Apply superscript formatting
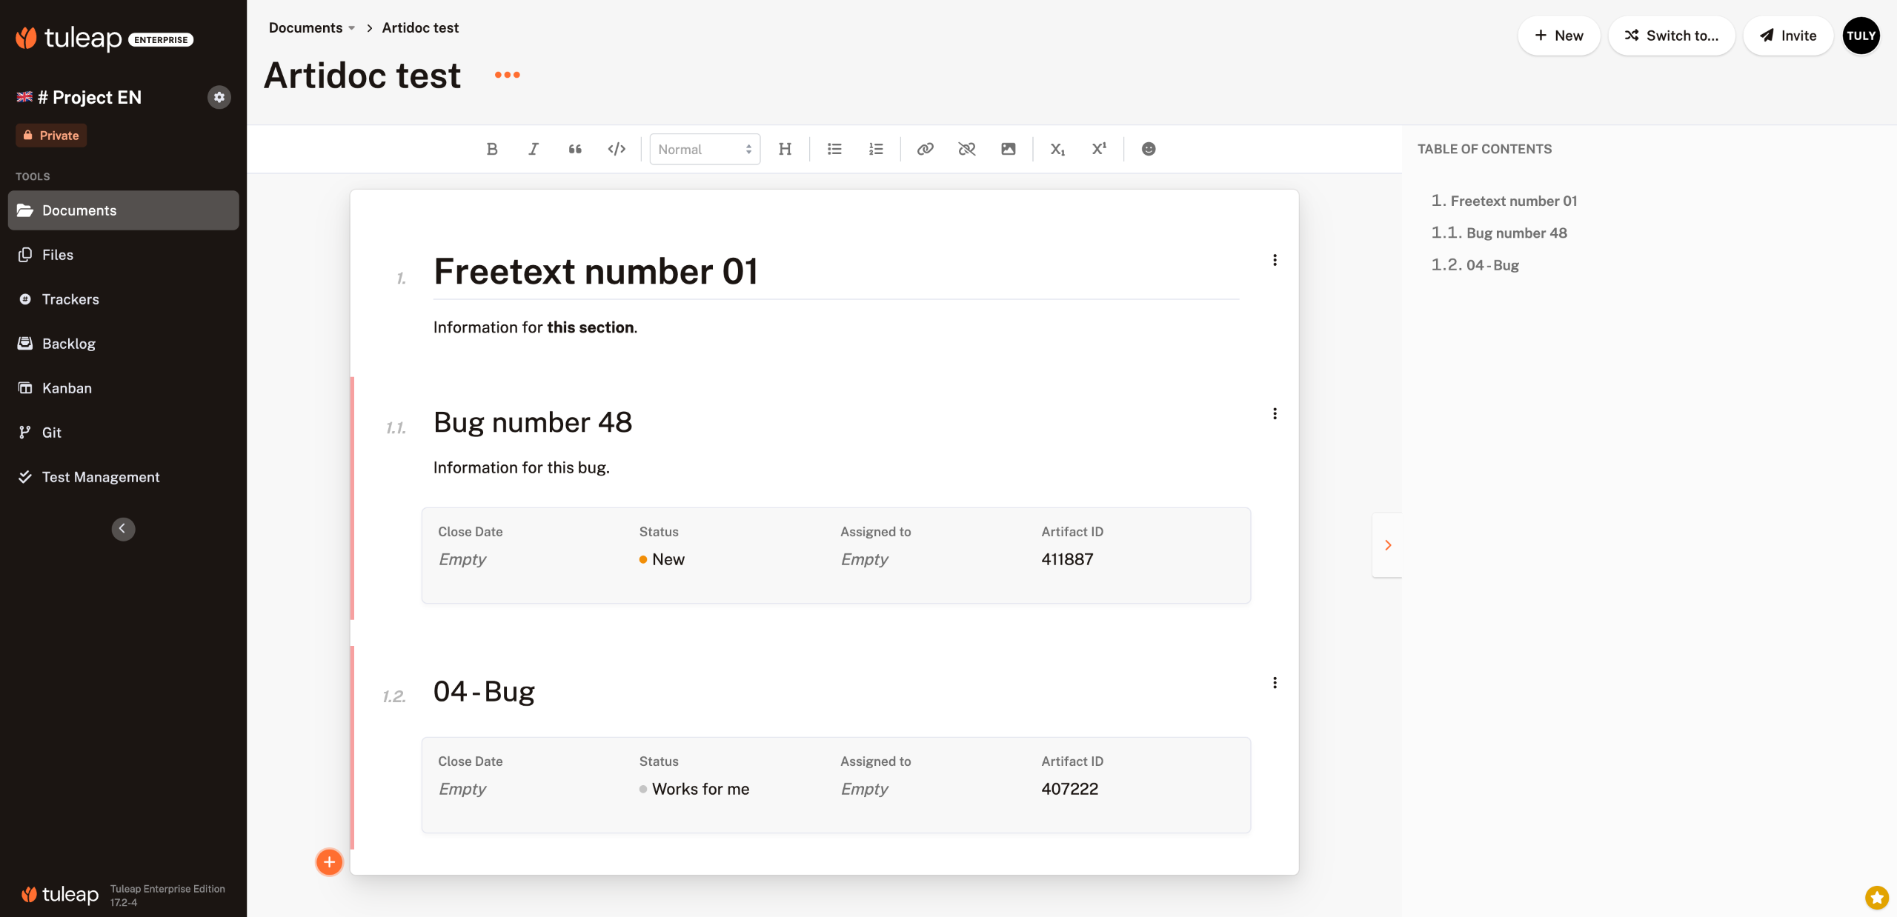 click(x=1099, y=149)
